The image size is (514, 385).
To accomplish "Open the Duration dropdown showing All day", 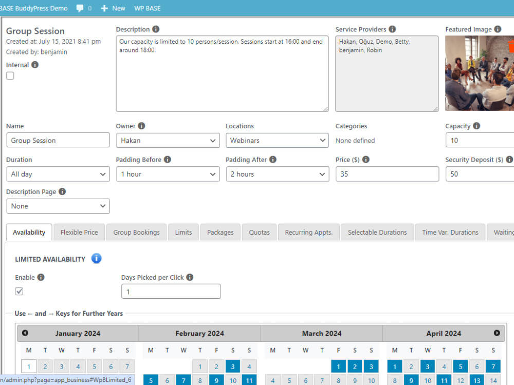I will click(58, 174).
